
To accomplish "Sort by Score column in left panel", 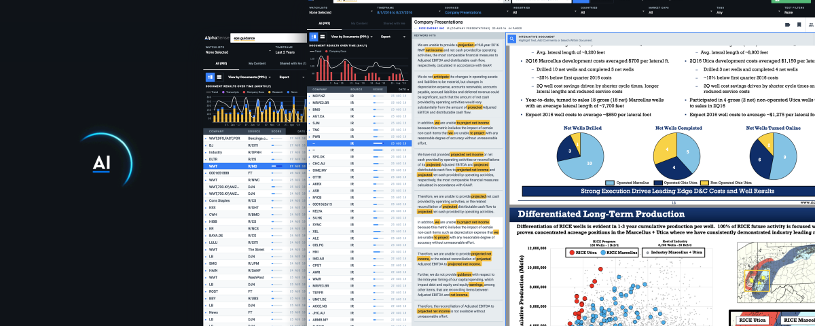I will (x=276, y=131).
